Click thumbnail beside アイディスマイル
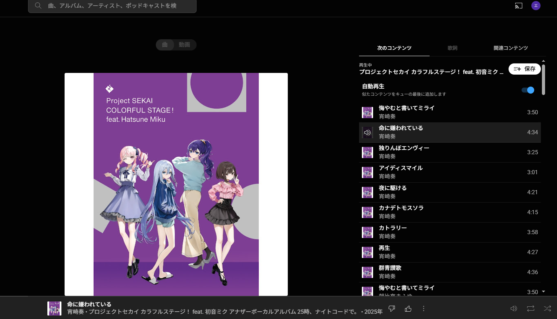 [367, 172]
